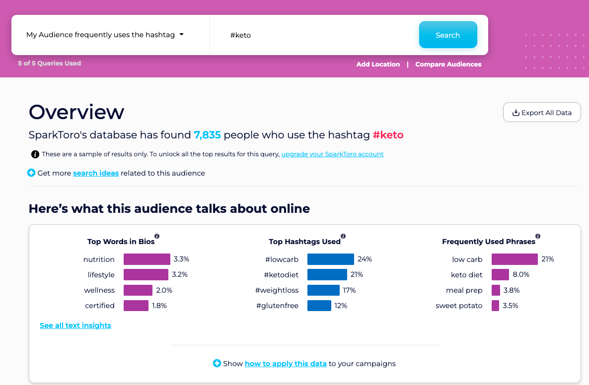
Task: Click the plus icon beside Get more search ideas
Action: 31,173
